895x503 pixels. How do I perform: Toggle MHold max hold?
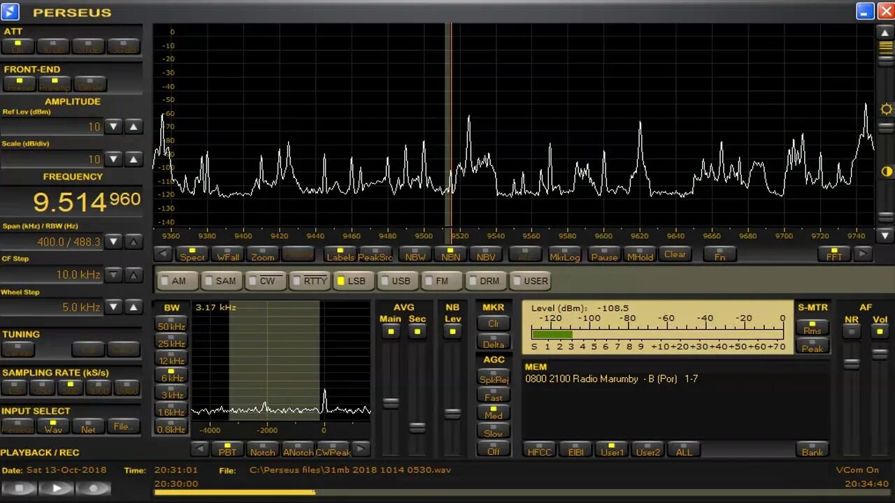pyautogui.click(x=640, y=254)
